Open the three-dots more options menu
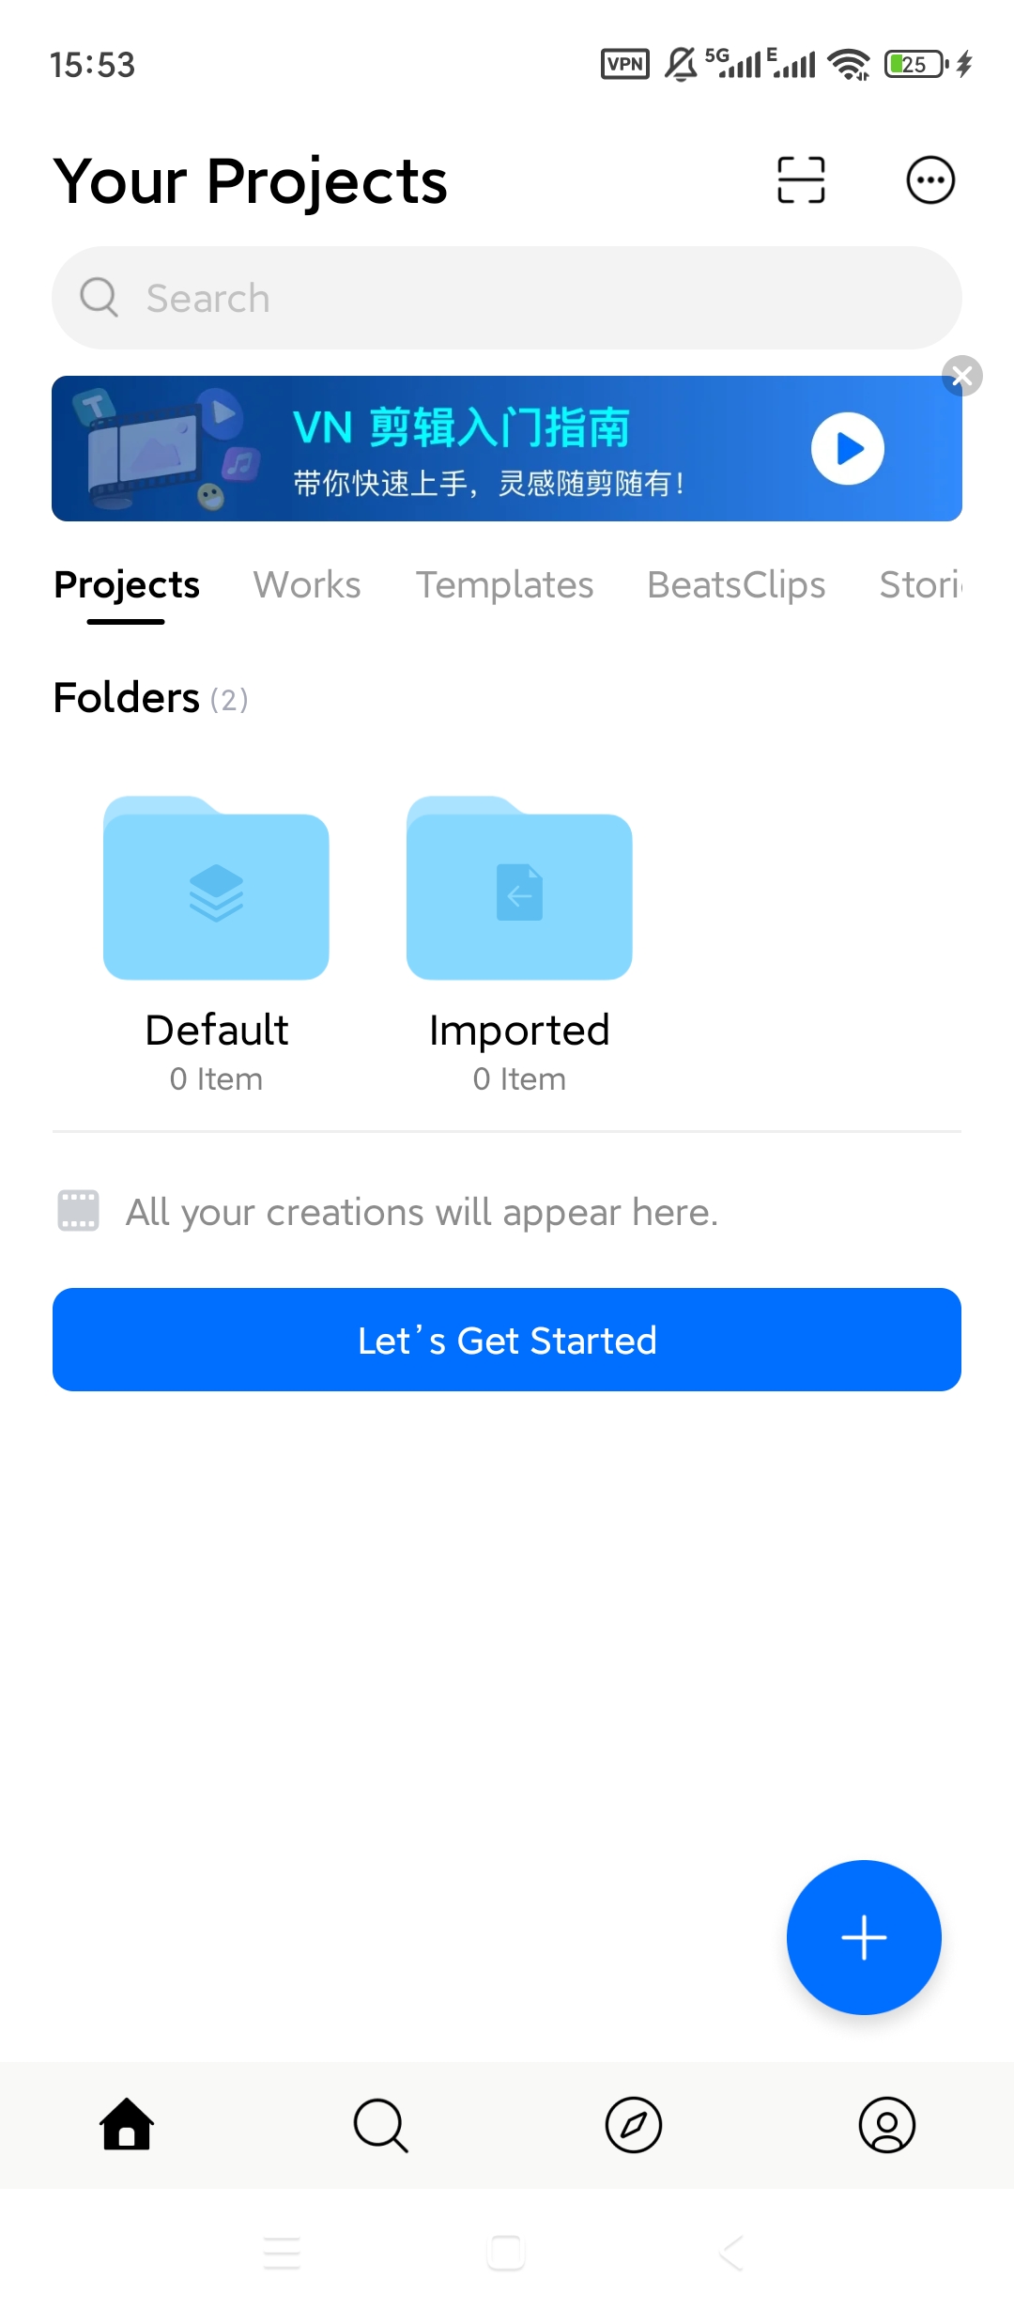Screen dimensions: 1014x2311 (x=929, y=180)
